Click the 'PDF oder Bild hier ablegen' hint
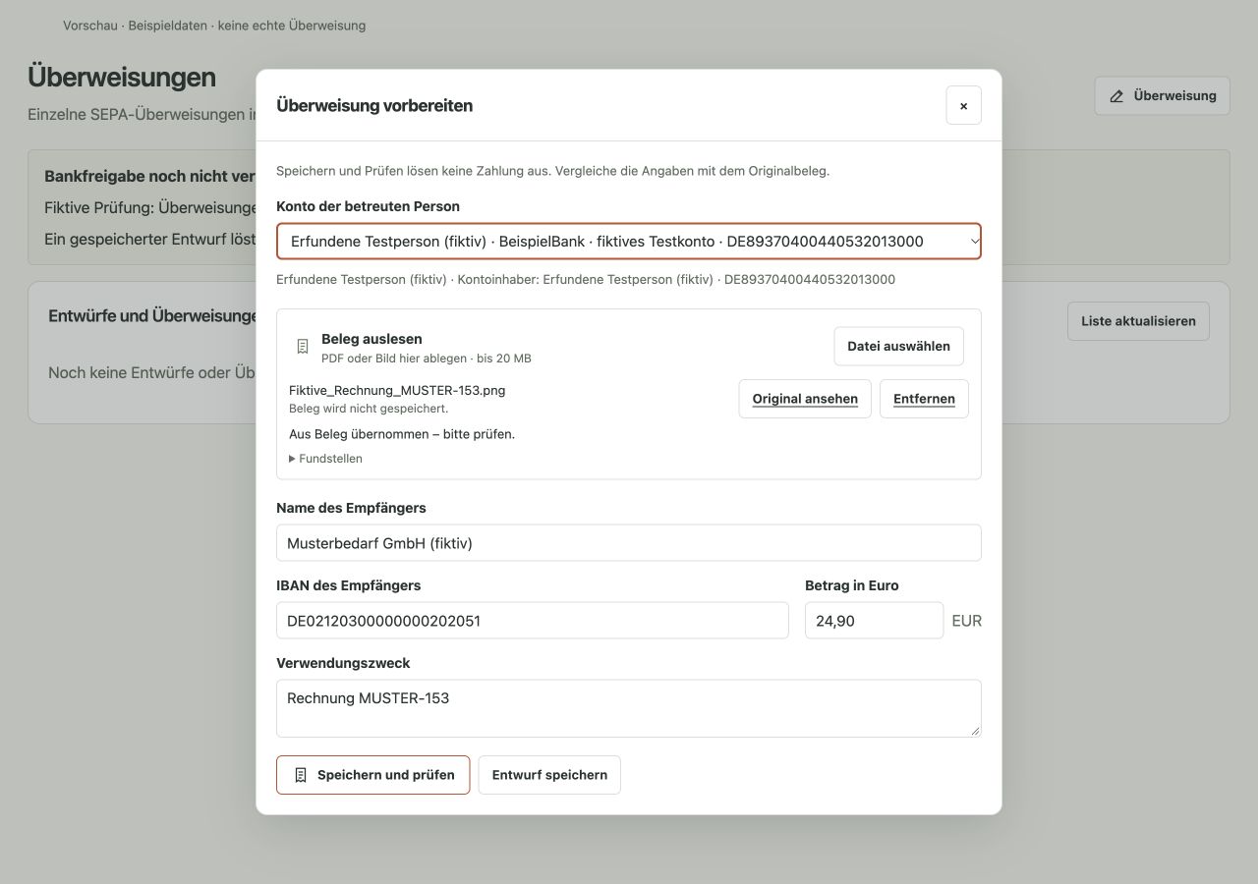Image resolution: width=1258 pixels, height=884 pixels. [427, 359]
